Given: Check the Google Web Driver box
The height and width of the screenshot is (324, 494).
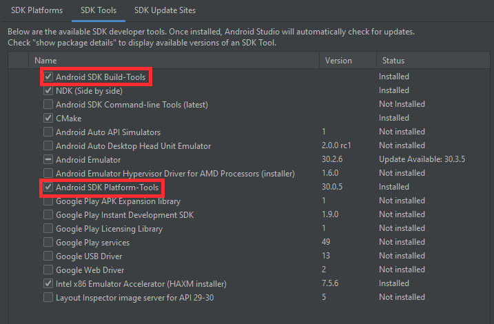Looking at the screenshot, I should click(48, 270).
